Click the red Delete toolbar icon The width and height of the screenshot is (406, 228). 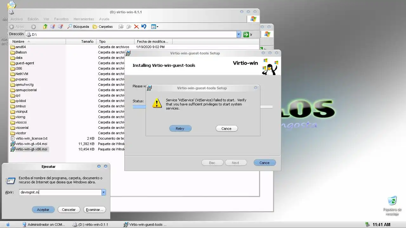point(136,27)
